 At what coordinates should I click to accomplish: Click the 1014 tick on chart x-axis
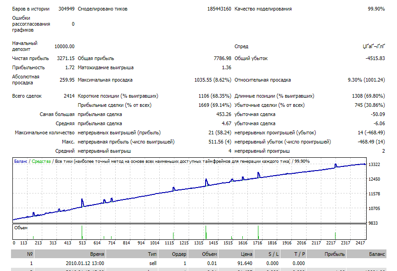(155, 243)
